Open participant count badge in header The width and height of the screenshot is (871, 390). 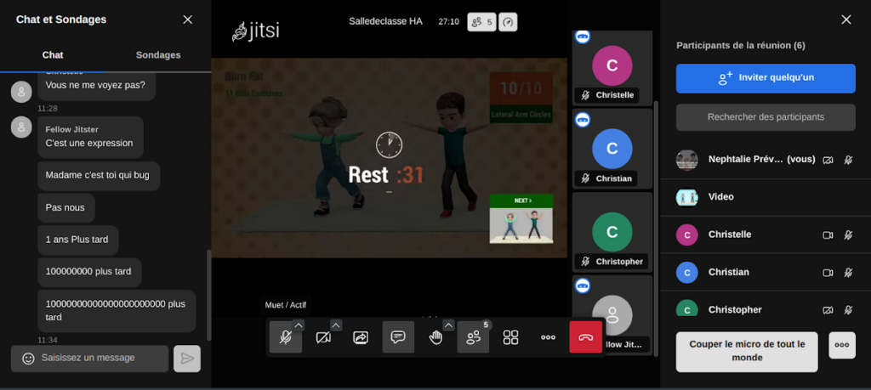click(x=481, y=22)
